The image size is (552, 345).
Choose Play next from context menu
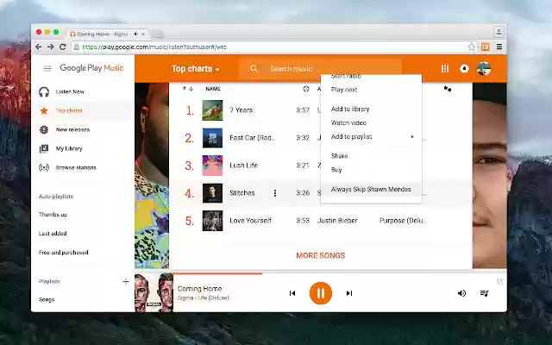pyautogui.click(x=344, y=90)
